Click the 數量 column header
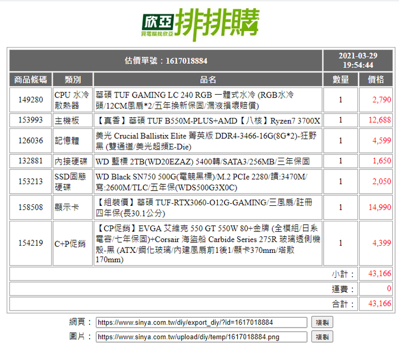The image size is (399, 347). click(x=340, y=80)
